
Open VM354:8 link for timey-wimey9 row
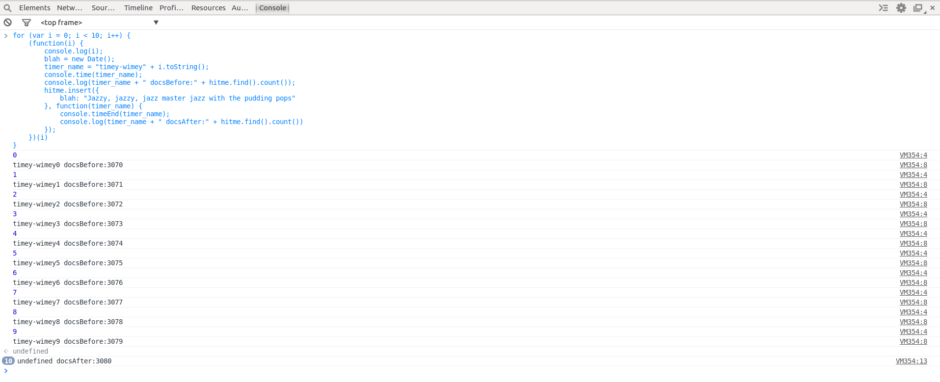pos(913,342)
